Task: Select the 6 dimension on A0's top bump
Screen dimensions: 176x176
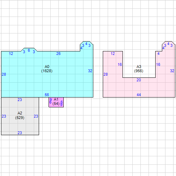Action: point(29,50)
